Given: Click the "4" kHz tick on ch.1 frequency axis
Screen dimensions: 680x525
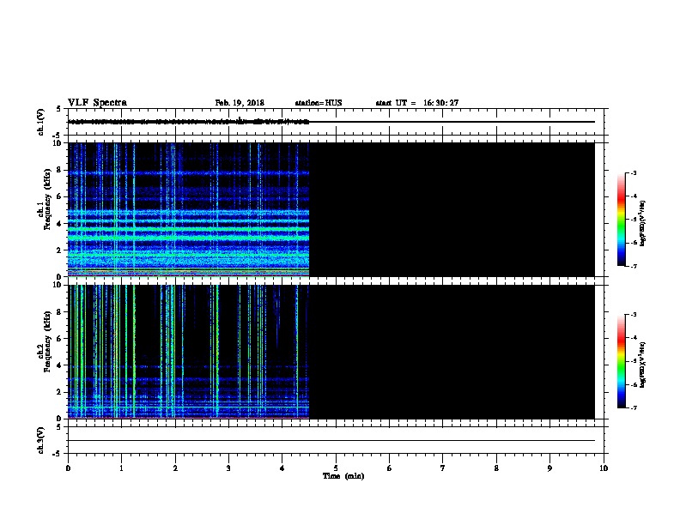Looking at the screenshot, I should 59,224.
